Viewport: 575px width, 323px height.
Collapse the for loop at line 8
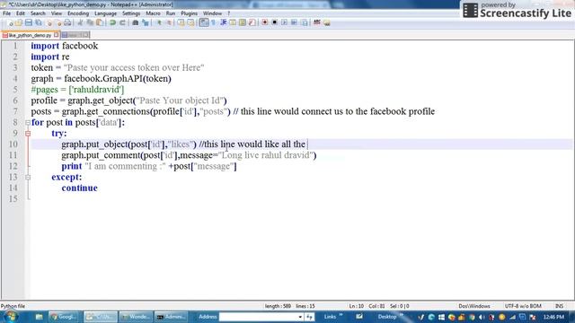pos(28,123)
